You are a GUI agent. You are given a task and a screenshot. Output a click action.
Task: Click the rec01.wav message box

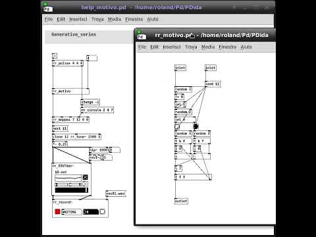click(116, 194)
